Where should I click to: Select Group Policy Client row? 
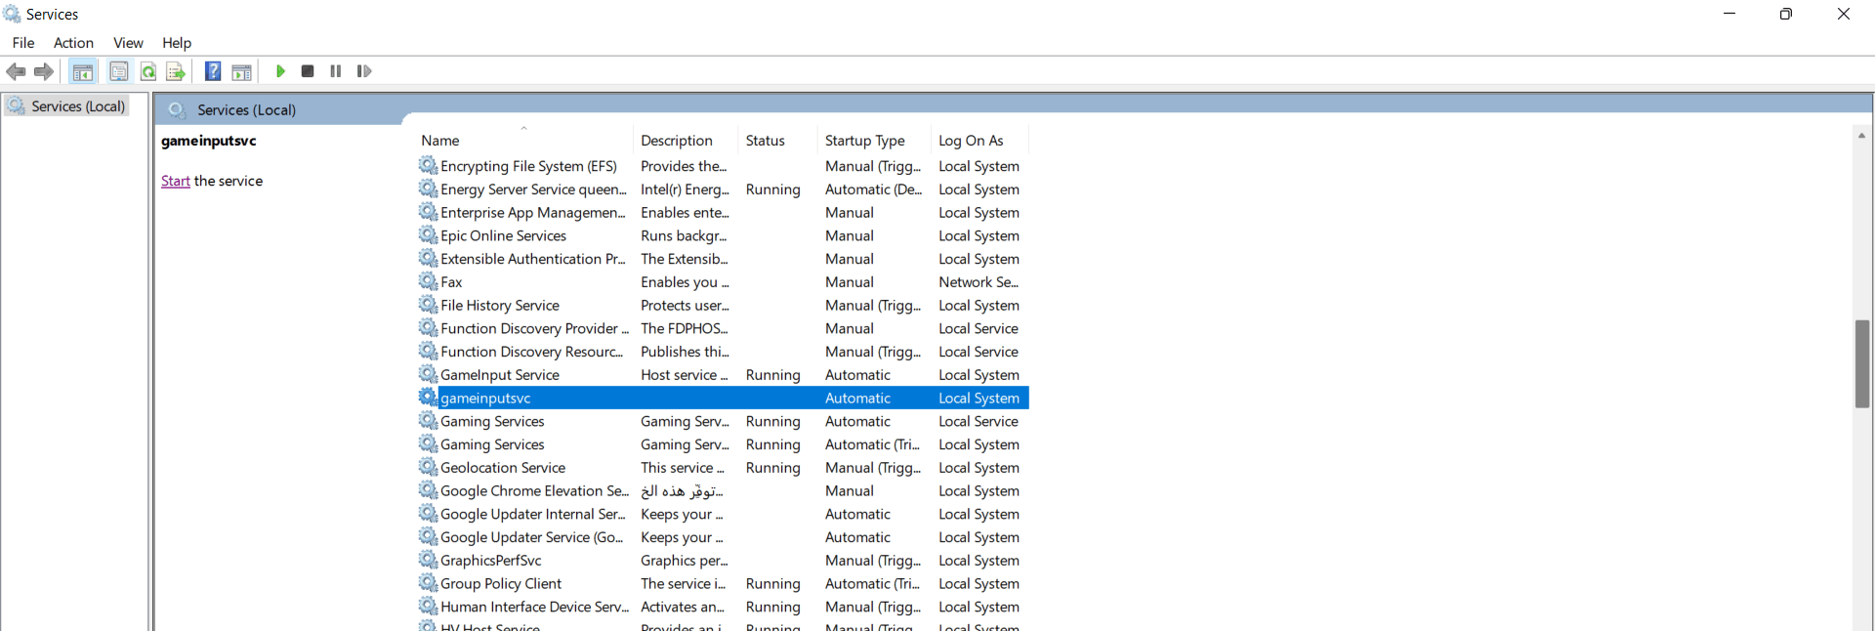coord(723,584)
